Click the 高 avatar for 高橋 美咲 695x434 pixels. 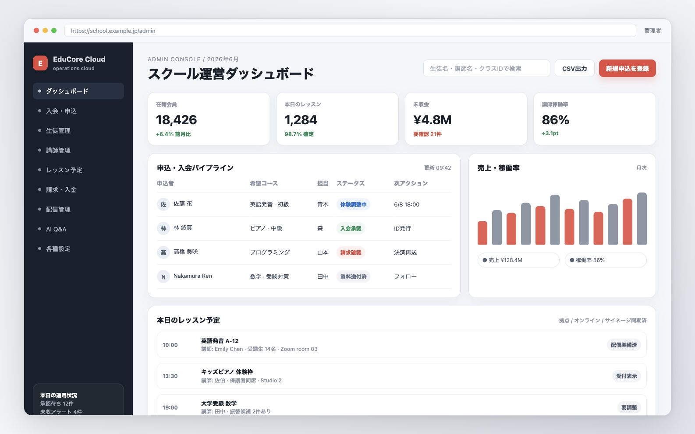[x=163, y=252]
